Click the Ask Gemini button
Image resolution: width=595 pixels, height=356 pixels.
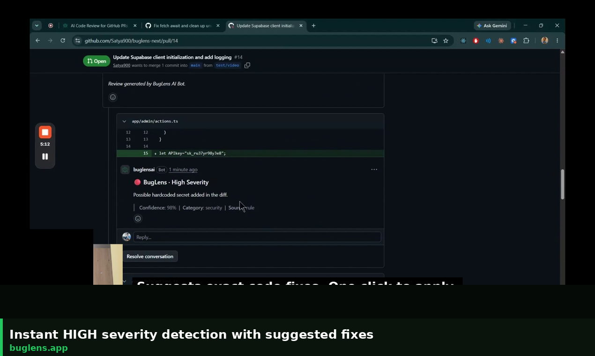coord(492,26)
